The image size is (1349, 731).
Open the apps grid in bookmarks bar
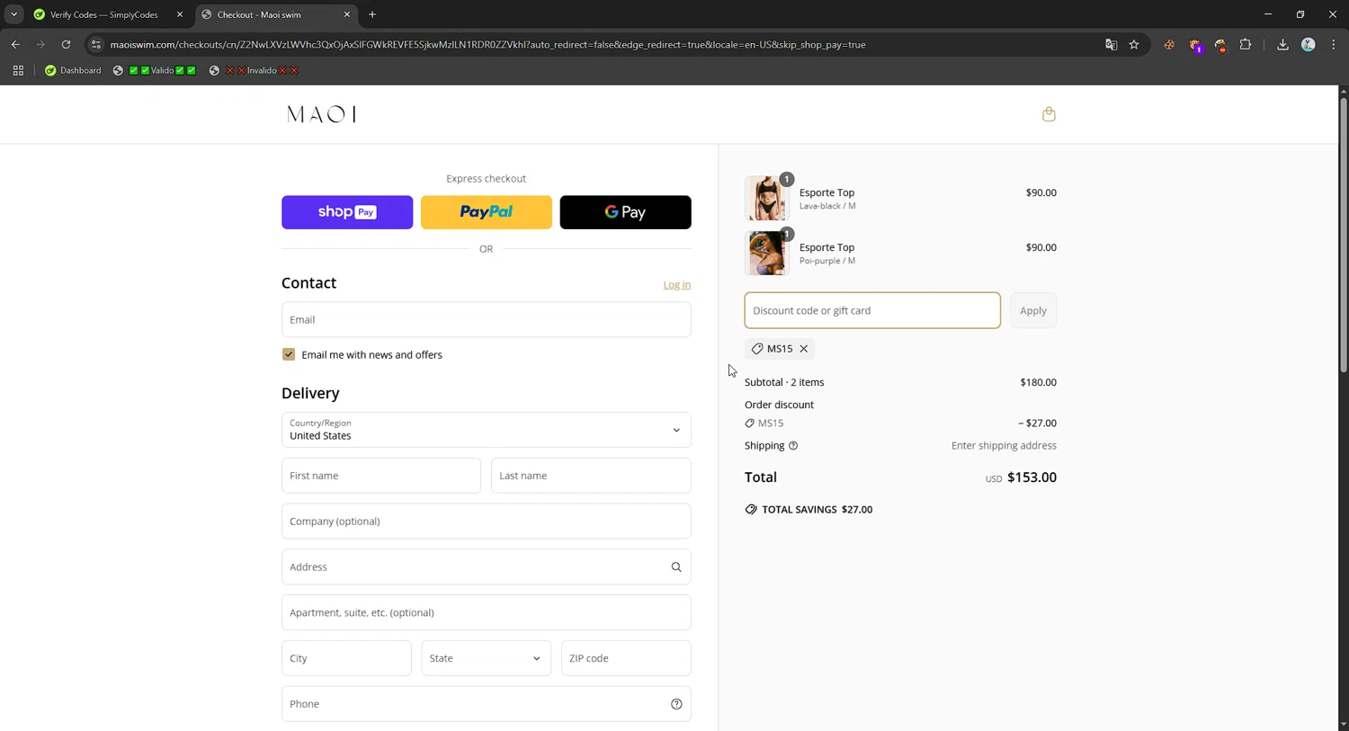click(18, 70)
